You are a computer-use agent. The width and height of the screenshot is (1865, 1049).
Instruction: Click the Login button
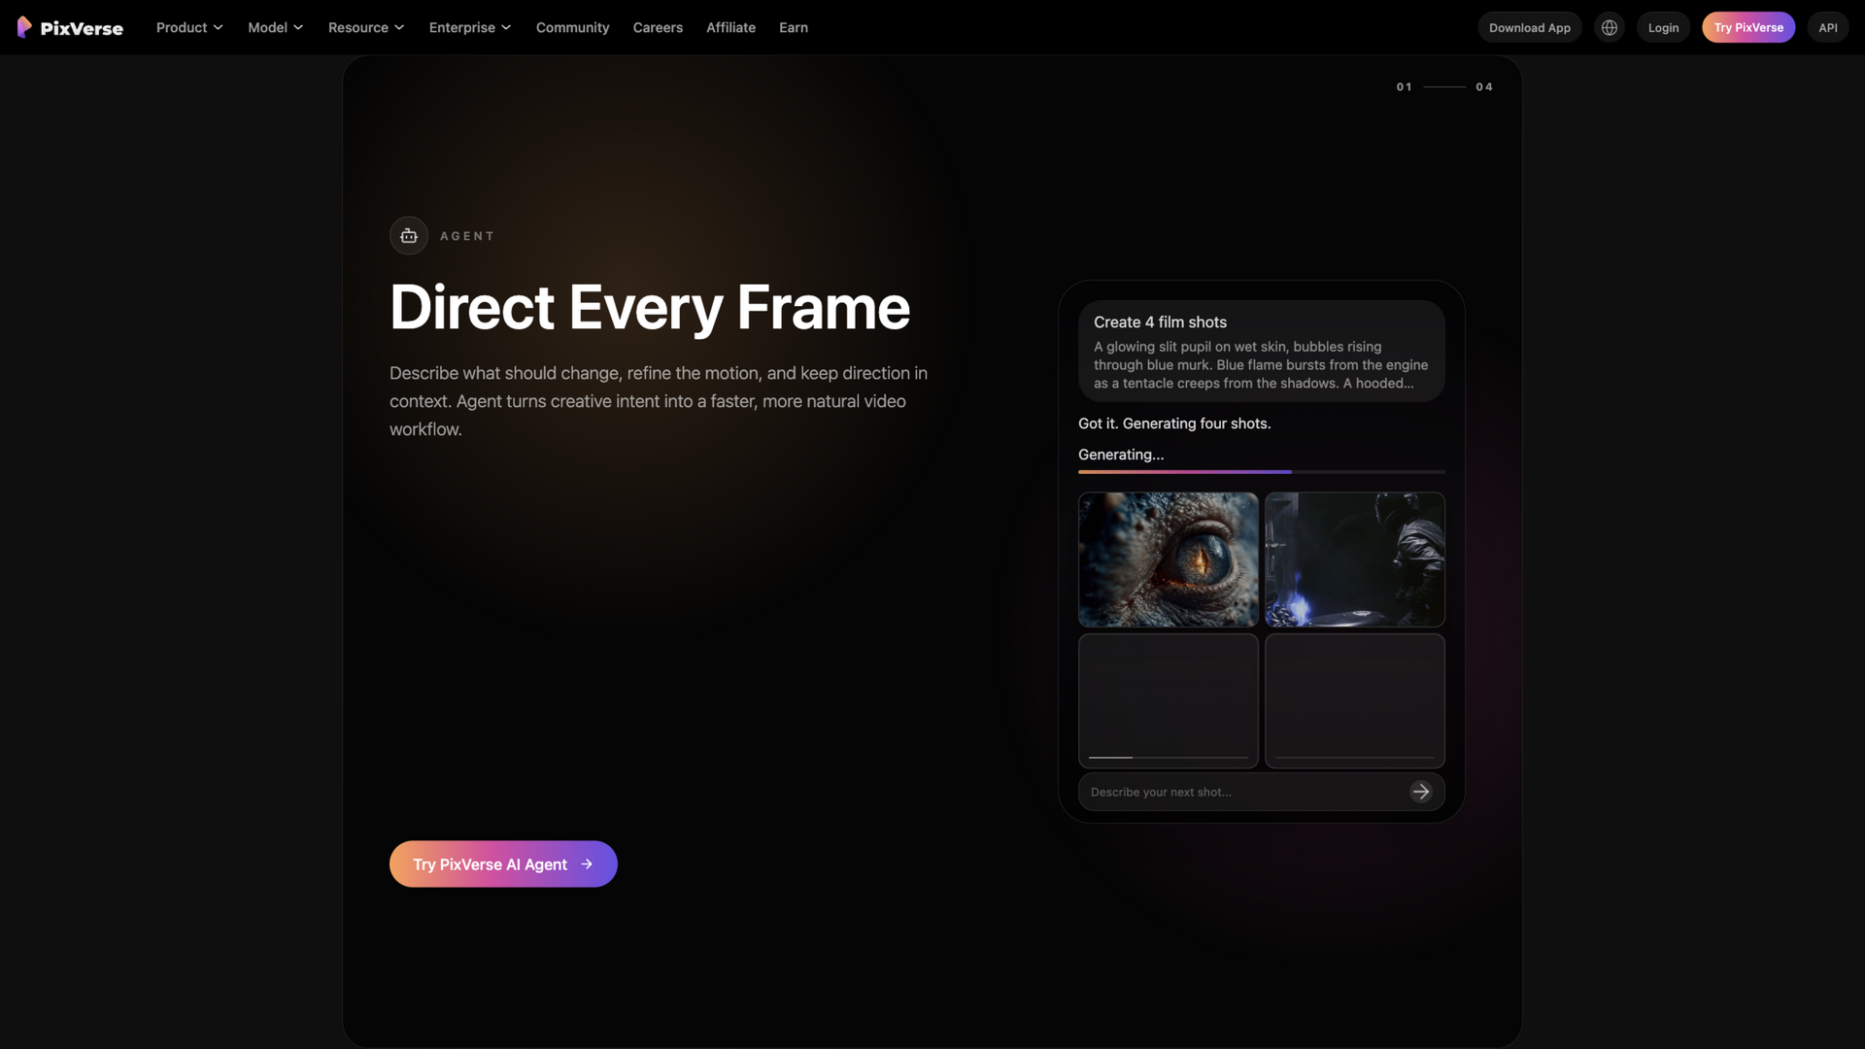(1664, 27)
